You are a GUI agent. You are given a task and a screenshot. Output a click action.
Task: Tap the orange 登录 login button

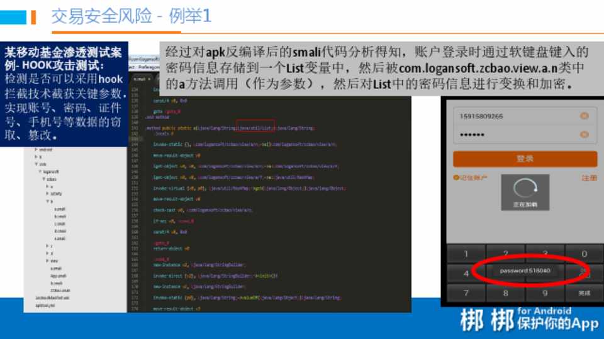[x=524, y=159]
